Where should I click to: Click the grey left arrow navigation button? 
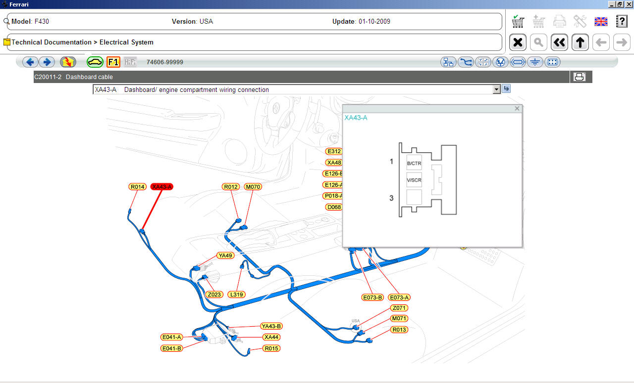click(x=601, y=43)
